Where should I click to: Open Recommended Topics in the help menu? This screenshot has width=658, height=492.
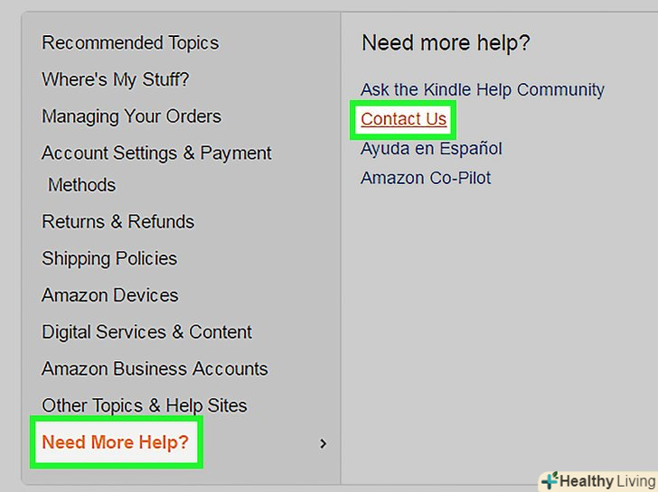[x=130, y=42]
